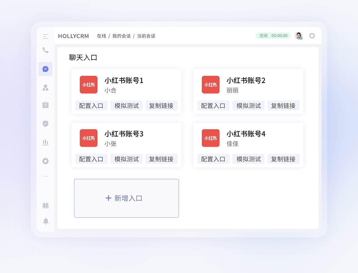Click 模拟测试 for 小红书账号3

tap(127, 159)
